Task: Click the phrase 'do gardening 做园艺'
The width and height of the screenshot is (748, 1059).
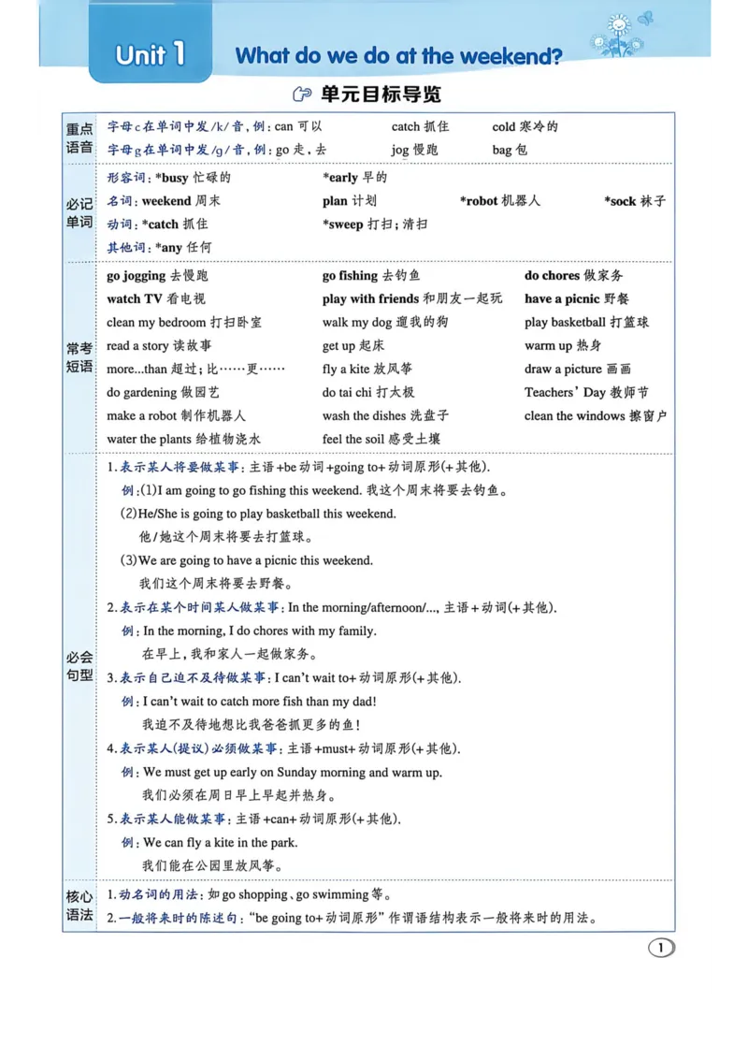Action: click(163, 392)
